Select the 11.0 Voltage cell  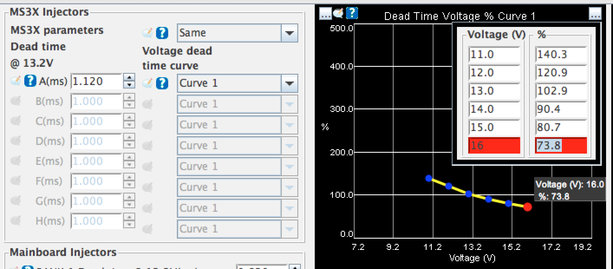tap(494, 55)
